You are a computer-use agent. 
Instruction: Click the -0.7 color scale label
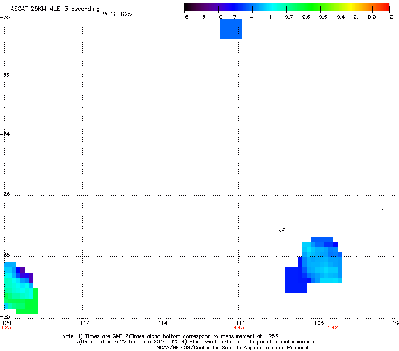click(x=287, y=17)
